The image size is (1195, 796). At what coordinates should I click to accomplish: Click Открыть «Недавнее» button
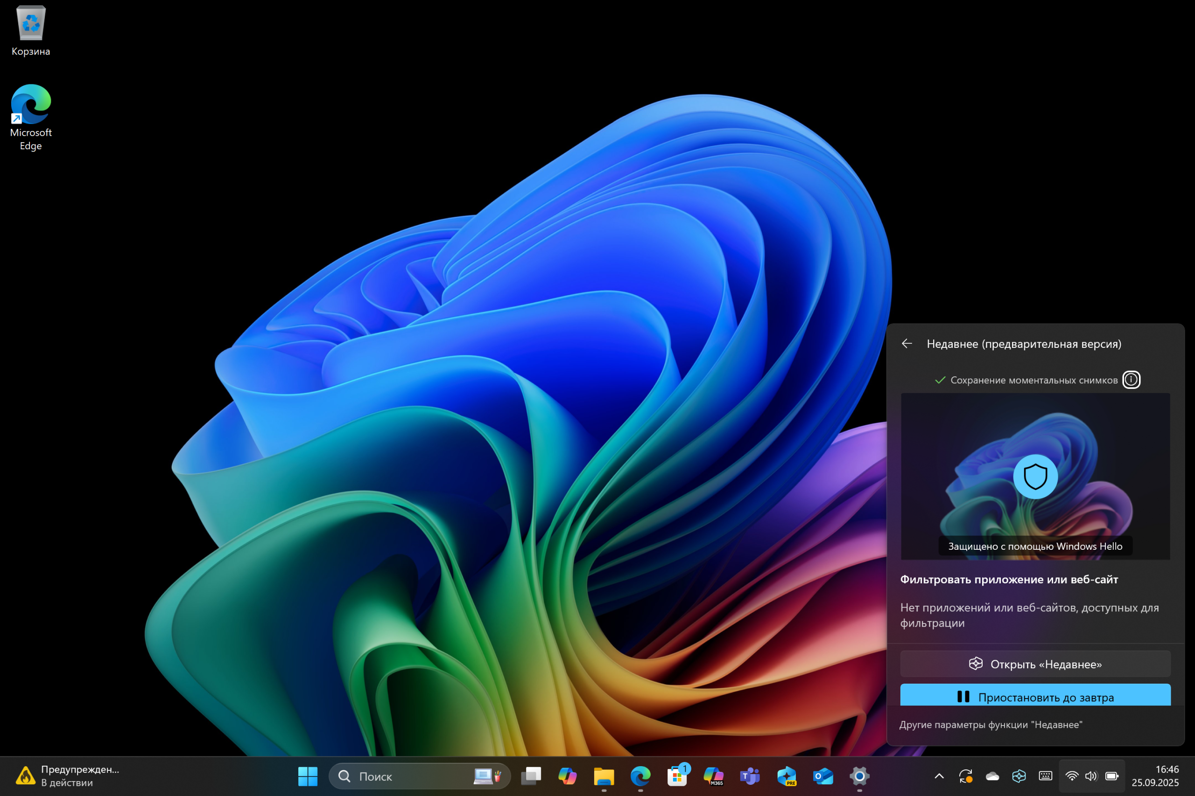point(1035,664)
